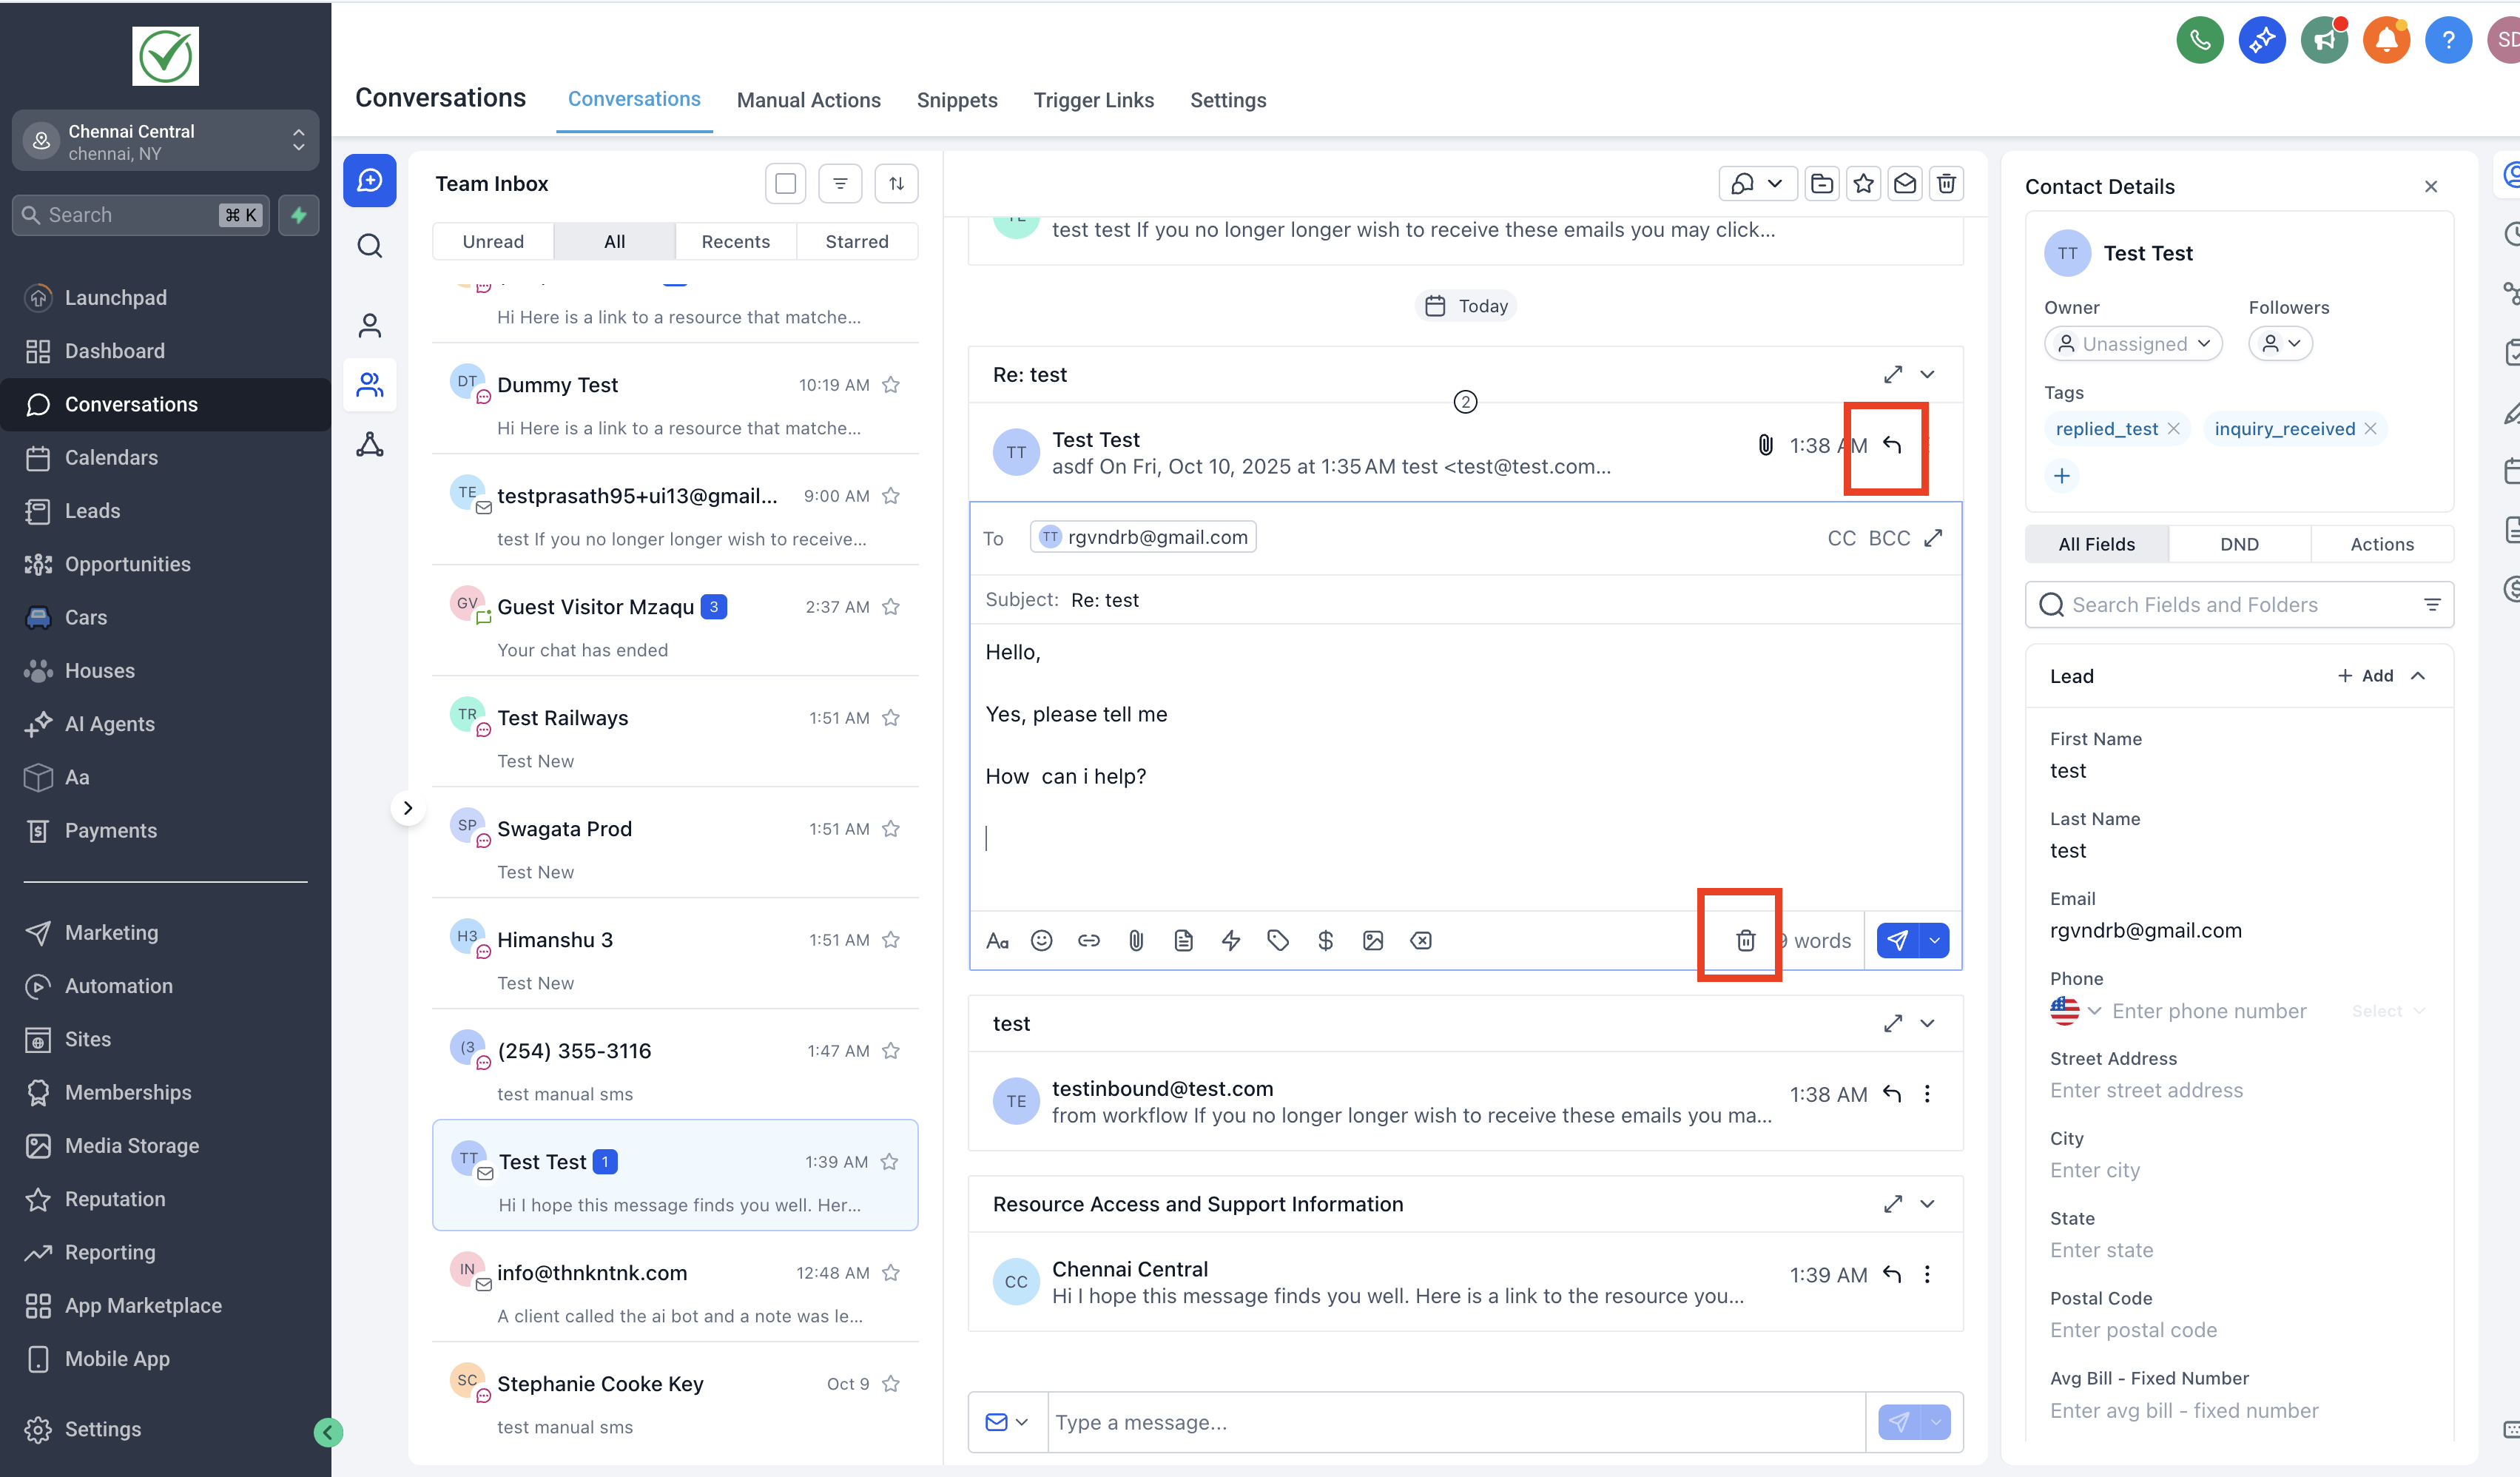Switch to the Manual Actions tab
Image resolution: width=2520 pixels, height=1477 pixels.
808,100
